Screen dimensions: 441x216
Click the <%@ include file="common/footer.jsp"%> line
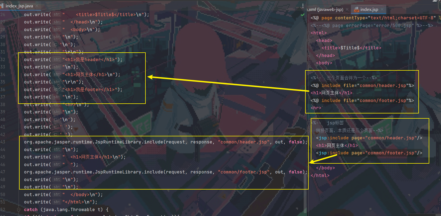pos(362,101)
